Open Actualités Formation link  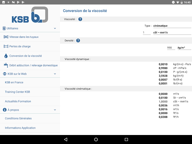coord(30,101)
